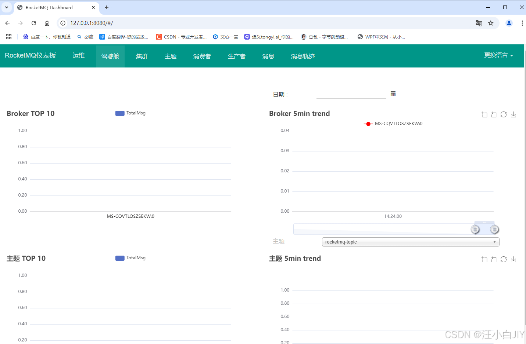The image size is (526, 344).
Task: Refresh the Broker 5min trend chart
Action: 503,114
